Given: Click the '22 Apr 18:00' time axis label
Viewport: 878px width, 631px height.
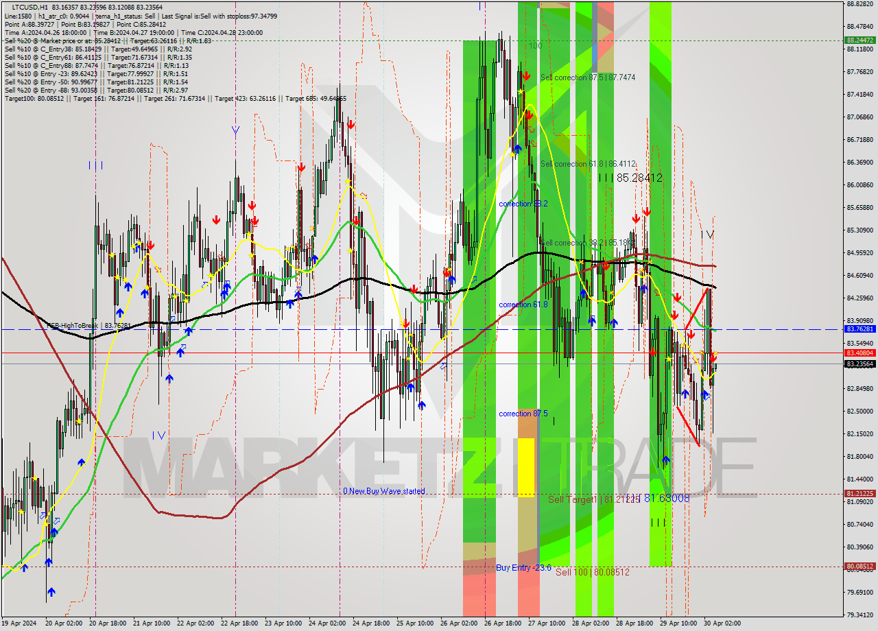Looking at the screenshot, I should coord(238,623).
